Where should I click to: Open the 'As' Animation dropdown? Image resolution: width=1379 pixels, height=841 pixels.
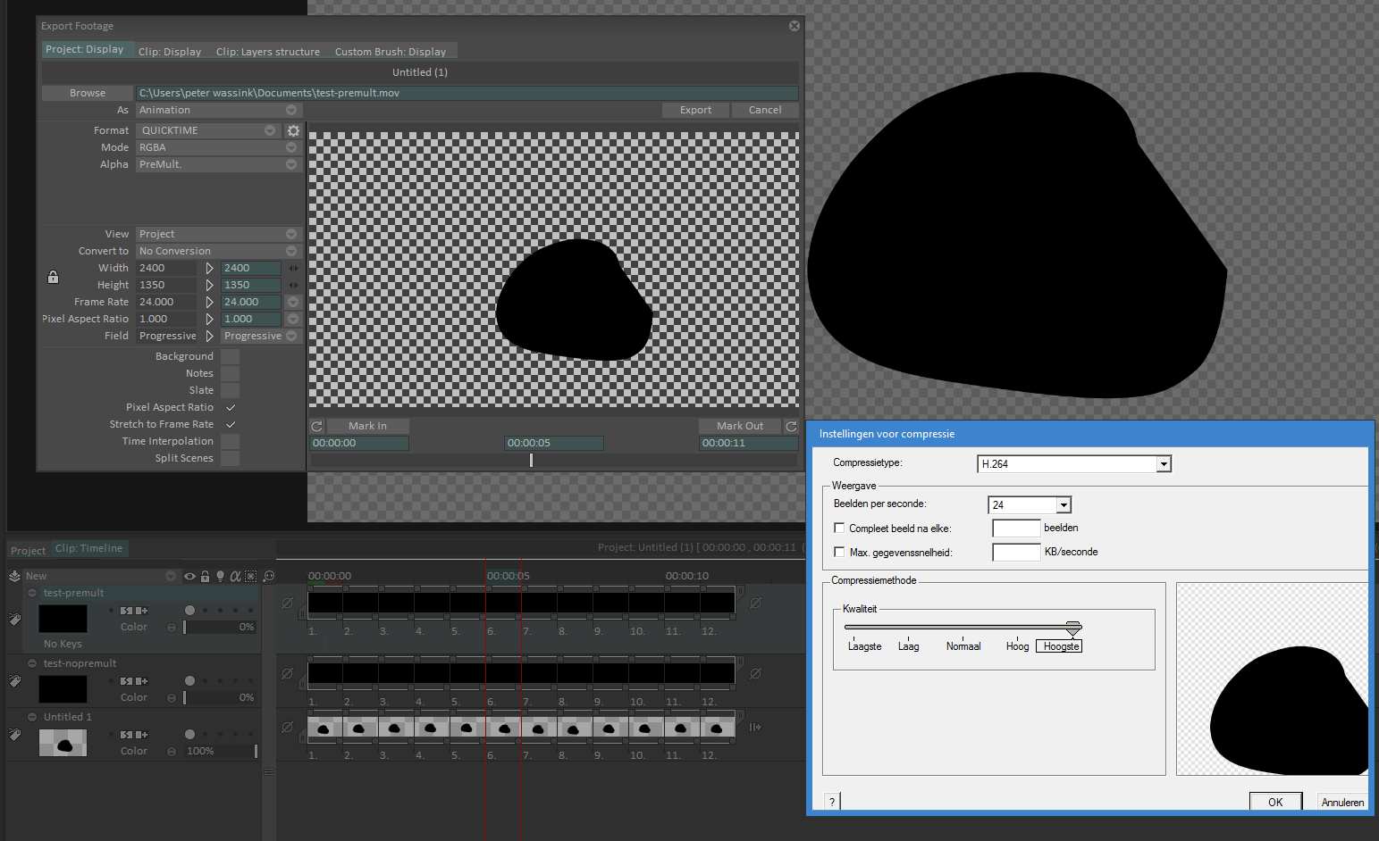(x=219, y=110)
